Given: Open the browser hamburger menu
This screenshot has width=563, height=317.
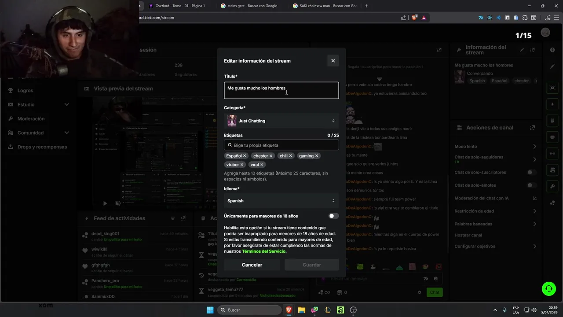Looking at the screenshot, I should tap(557, 18).
